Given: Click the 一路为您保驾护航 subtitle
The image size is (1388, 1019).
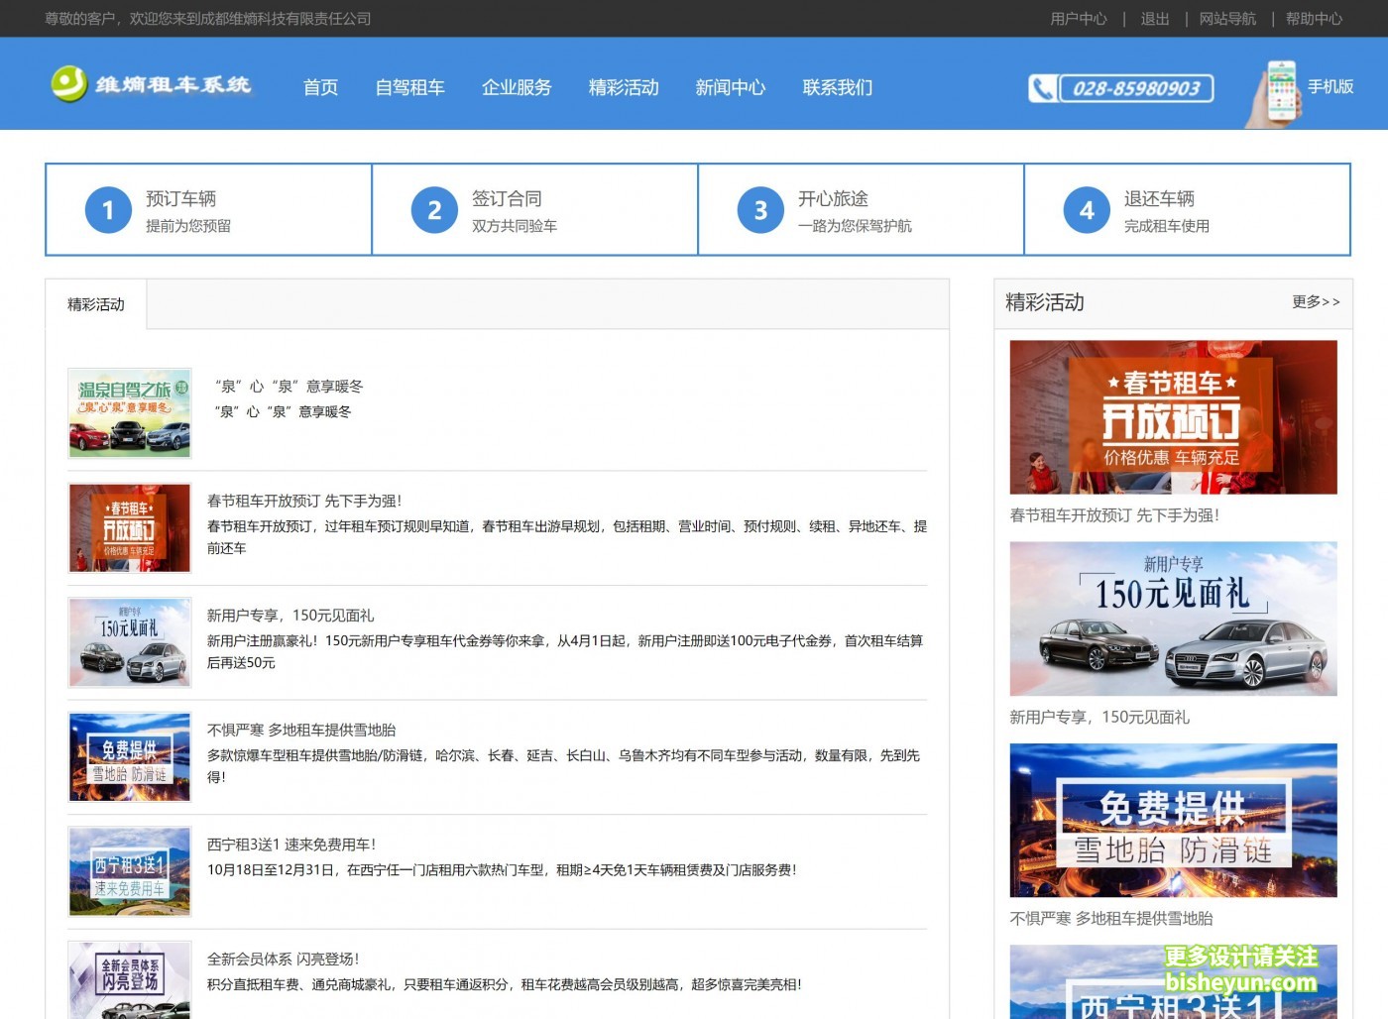Looking at the screenshot, I should click(855, 226).
